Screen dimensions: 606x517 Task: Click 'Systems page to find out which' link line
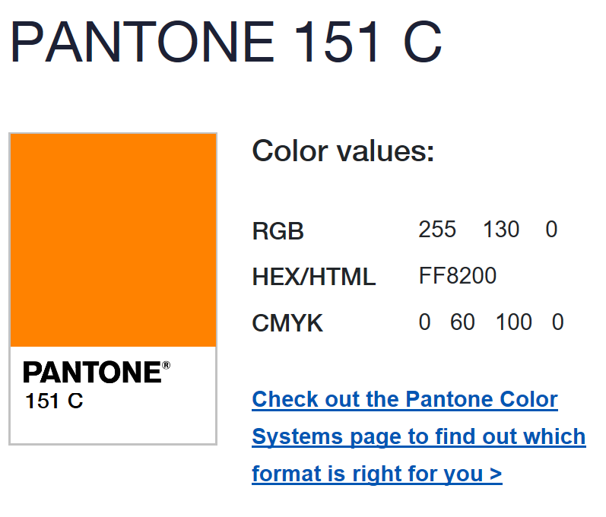[419, 436]
